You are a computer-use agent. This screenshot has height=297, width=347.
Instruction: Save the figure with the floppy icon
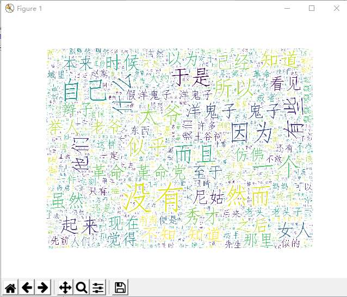[x=120, y=287]
